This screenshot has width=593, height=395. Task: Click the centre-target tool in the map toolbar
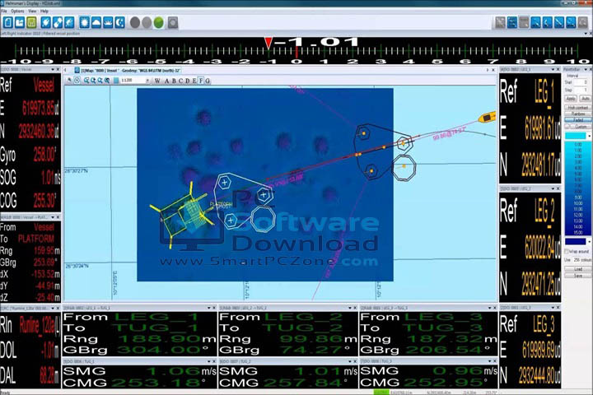(77, 80)
